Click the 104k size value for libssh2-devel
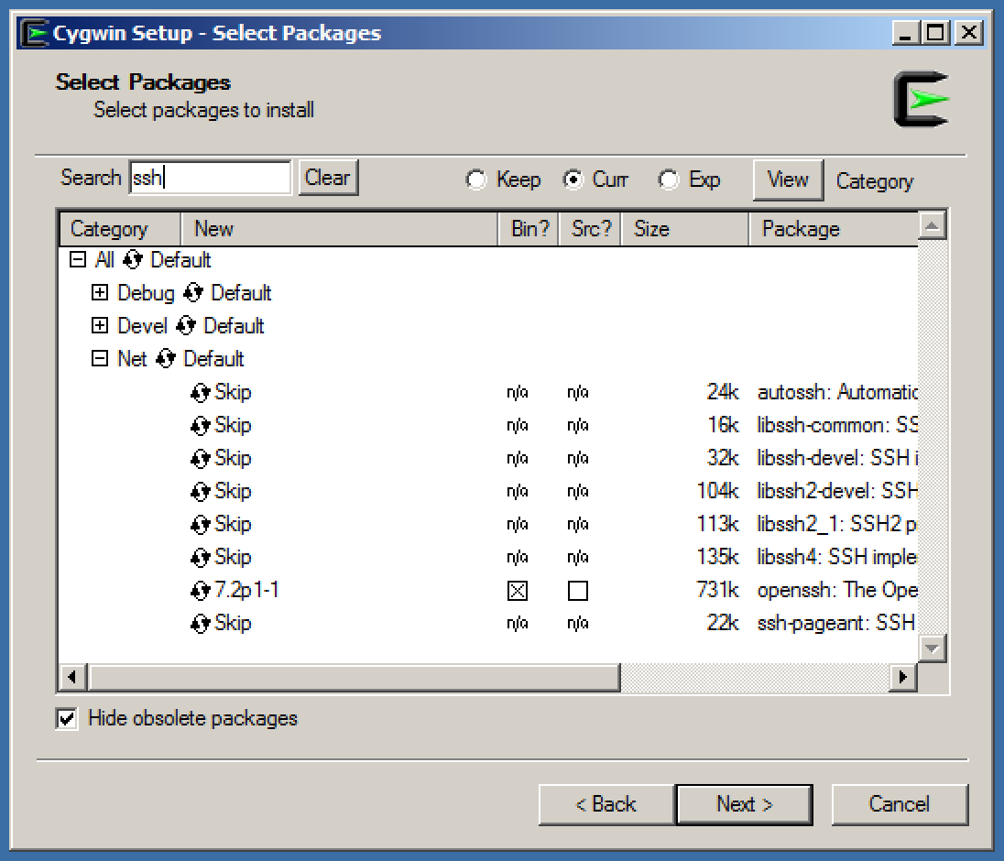Image resolution: width=1004 pixels, height=861 pixels. [718, 491]
